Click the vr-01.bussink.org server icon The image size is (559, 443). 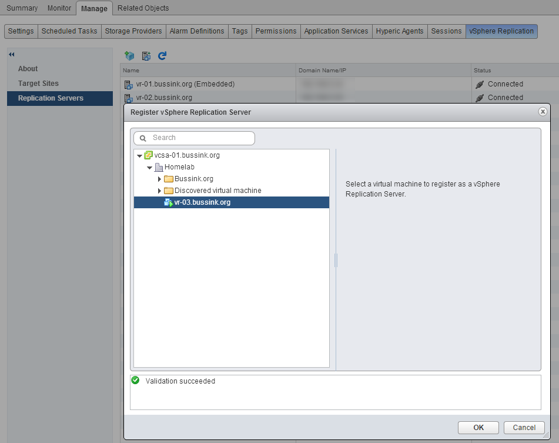(128, 85)
